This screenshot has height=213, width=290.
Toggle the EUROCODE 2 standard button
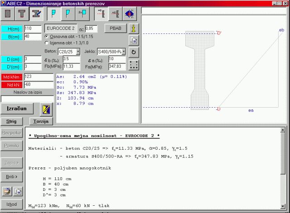point(59,28)
